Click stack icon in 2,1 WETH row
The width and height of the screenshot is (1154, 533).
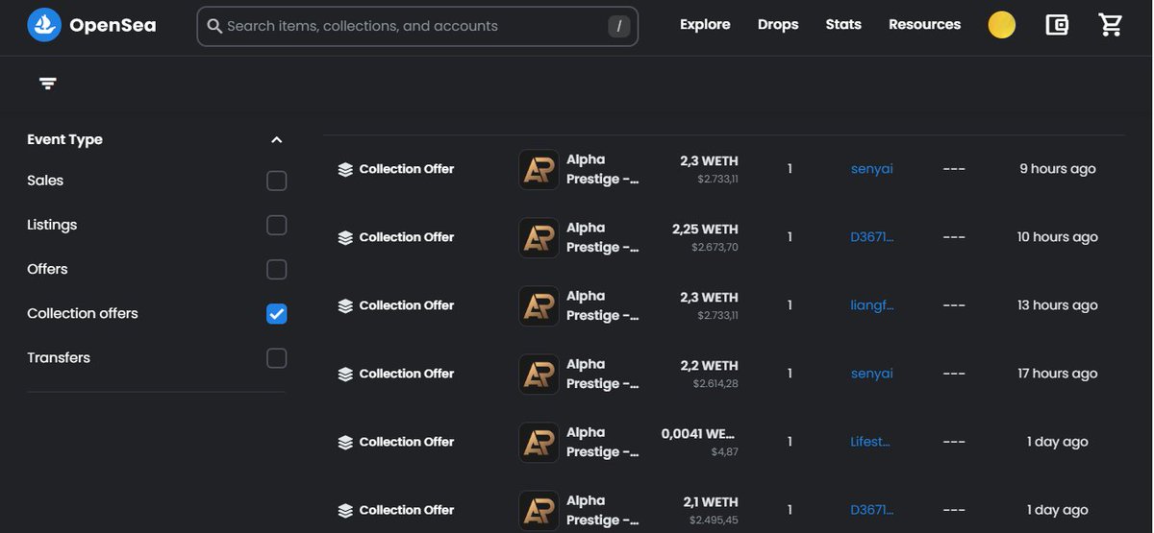pos(345,510)
